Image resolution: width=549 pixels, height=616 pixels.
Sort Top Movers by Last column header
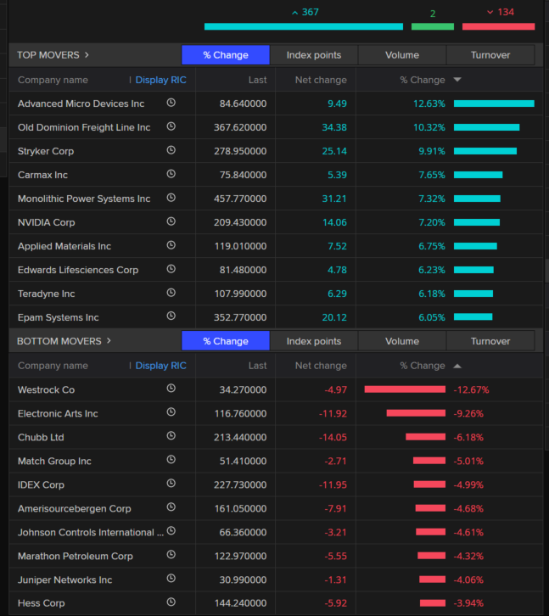(x=257, y=80)
